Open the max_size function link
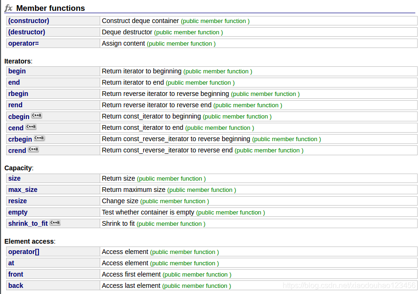This screenshot has width=420, height=294. point(23,190)
